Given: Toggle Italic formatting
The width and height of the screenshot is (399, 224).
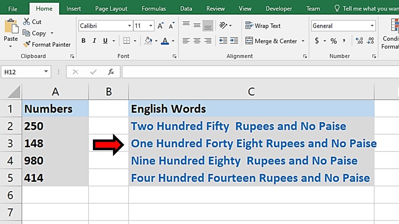Looking at the screenshot, I should point(94,41).
